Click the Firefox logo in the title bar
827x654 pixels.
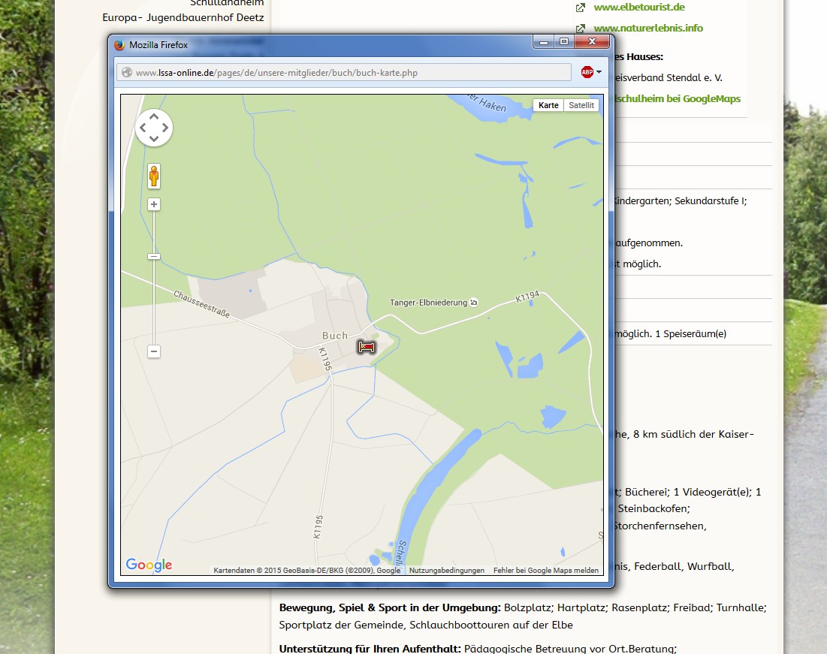(119, 45)
